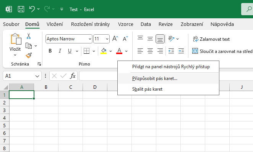Viewport: 253px width, 152px height.
Task: Toggle Underline formatting
Action: tap(70, 51)
